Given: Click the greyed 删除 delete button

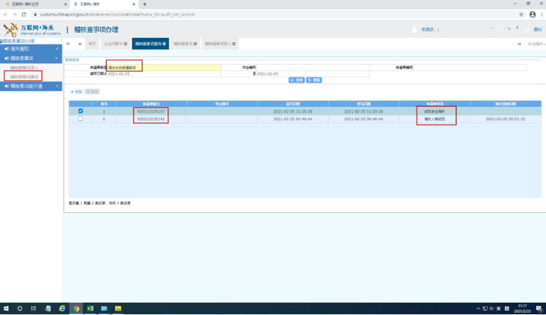Looking at the screenshot, I should tap(92, 91).
